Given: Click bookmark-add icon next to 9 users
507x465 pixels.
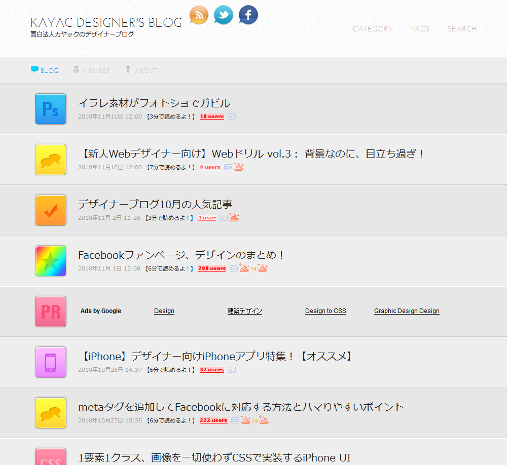Looking at the screenshot, I should [228, 167].
